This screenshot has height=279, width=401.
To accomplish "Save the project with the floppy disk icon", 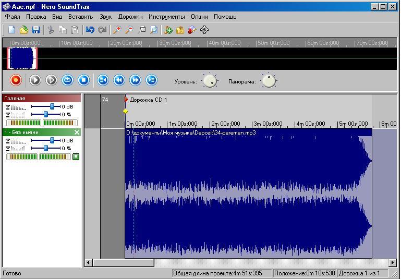I will pos(36,30).
